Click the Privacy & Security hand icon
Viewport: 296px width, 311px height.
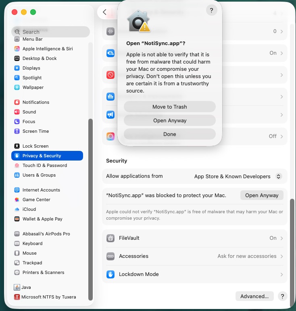point(17,156)
